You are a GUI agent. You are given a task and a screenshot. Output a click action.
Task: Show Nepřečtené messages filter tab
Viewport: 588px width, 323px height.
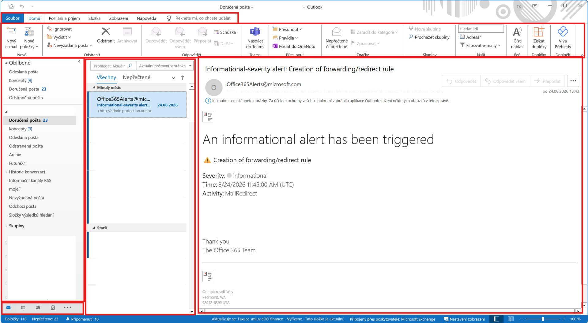point(137,77)
